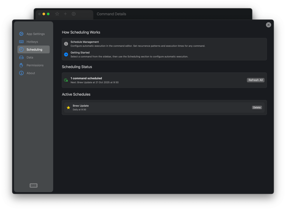Click the star icon in window toolbar
286x210 pixels.
pyautogui.click(x=57, y=14)
